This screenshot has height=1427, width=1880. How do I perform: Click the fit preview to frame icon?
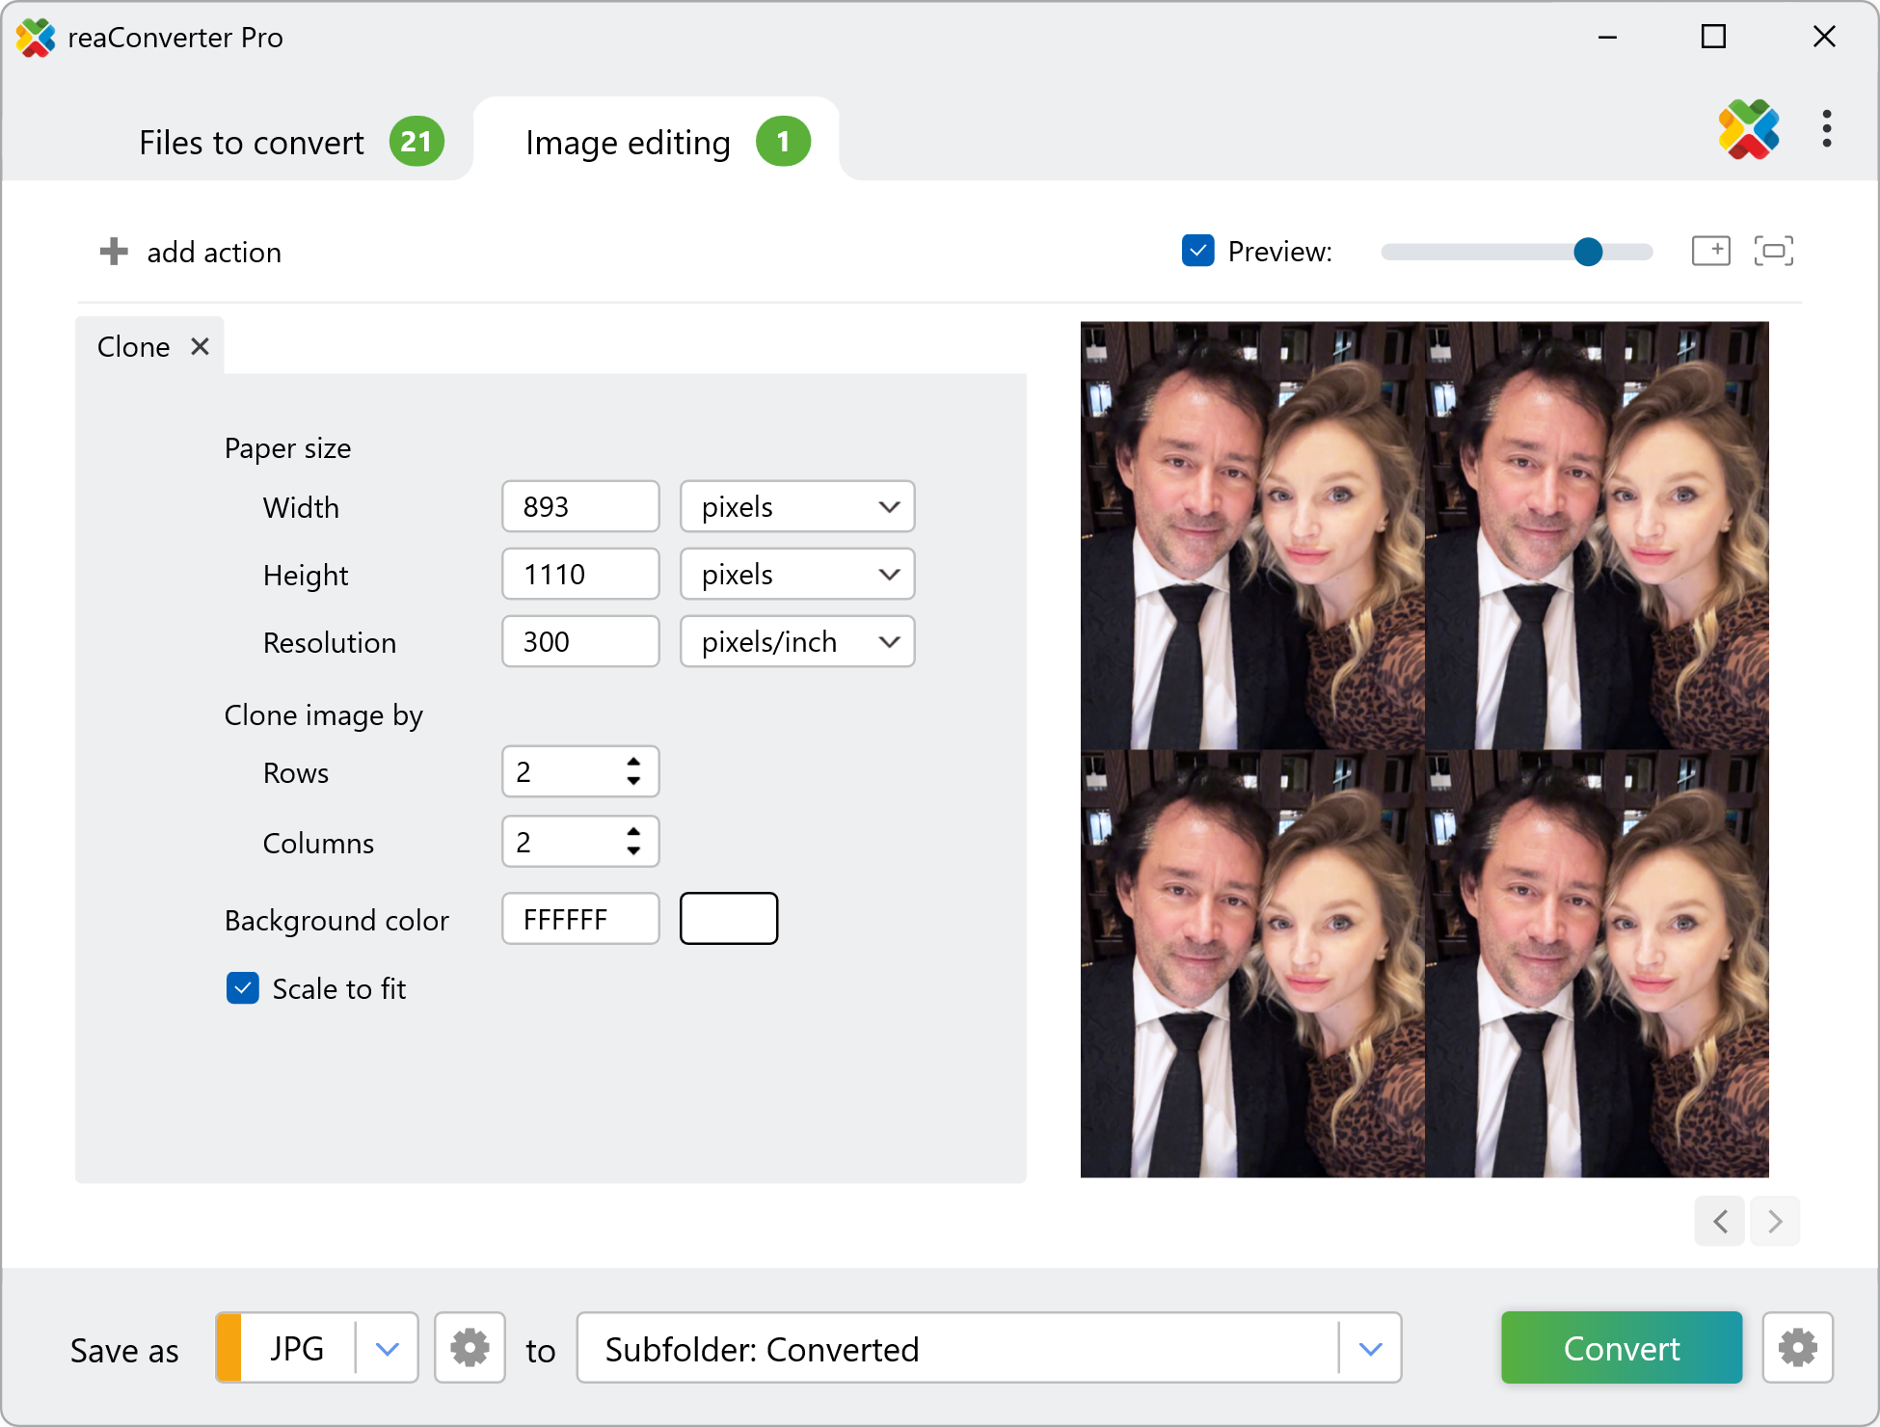pyautogui.click(x=1773, y=252)
